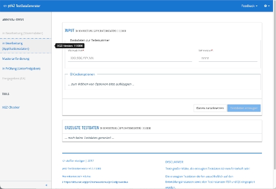Open the Feedback dropdown menu
Screen dimensions: 276x189
pyautogui.click(x=249, y=6)
